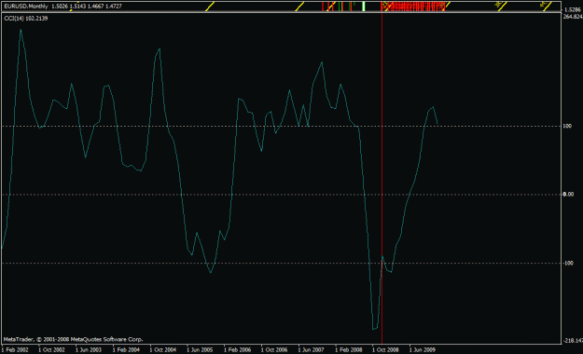Click the 1 Feb 2002 date label
583x354 pixels.
[x=15, y=350]
